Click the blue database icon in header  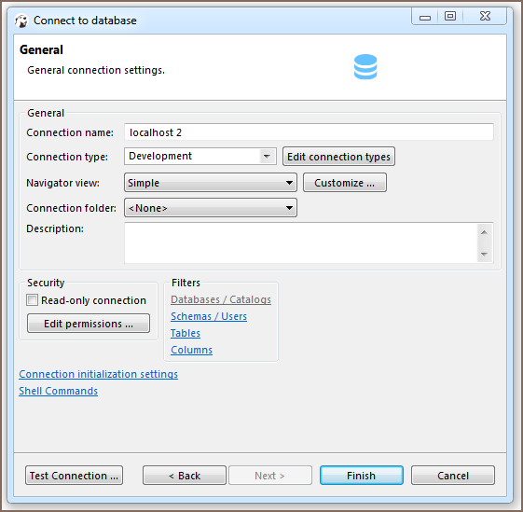coord(365,67)
